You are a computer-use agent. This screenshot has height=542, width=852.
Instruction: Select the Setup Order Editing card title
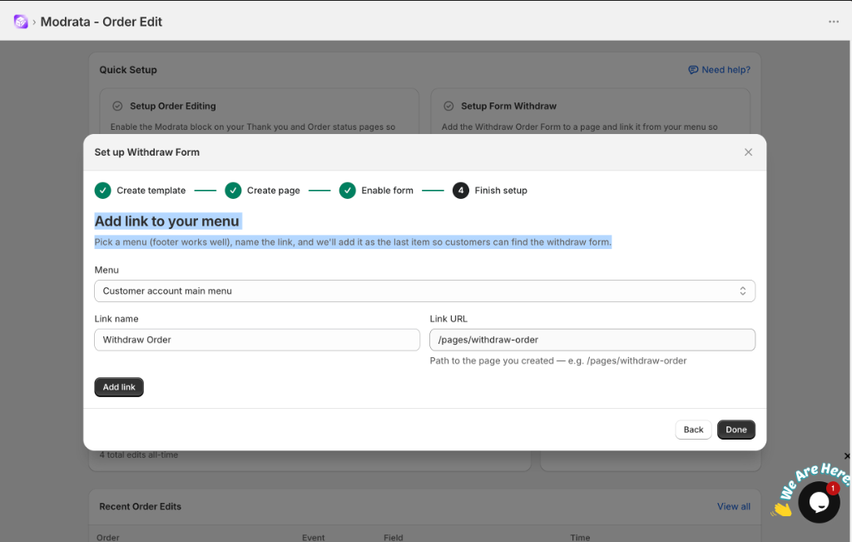coord(173,106)
